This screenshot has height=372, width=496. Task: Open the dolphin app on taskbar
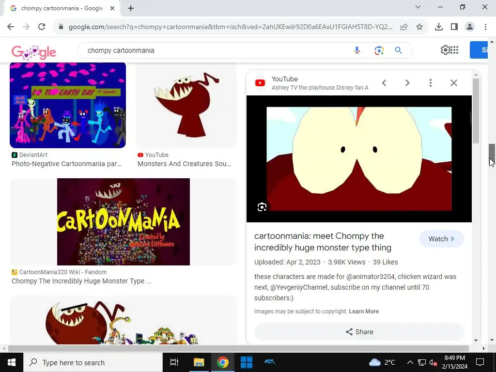pyautogui.click(x=270, y=362)
